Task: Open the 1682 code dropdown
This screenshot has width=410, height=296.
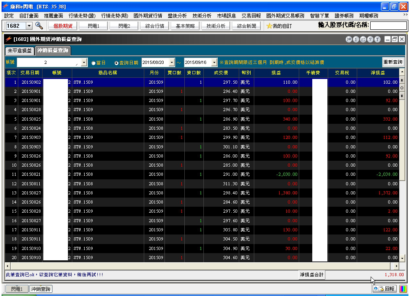Action: click(x=29, y=26)
